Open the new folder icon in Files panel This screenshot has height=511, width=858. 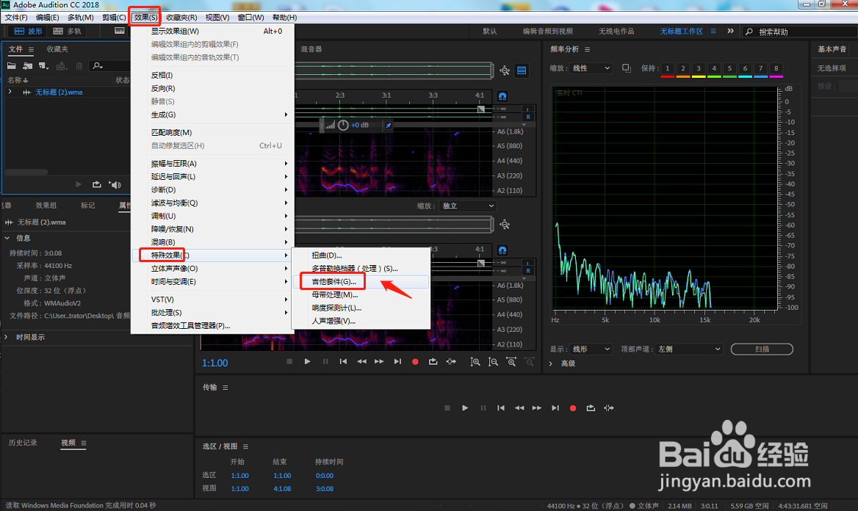(12, 65)
